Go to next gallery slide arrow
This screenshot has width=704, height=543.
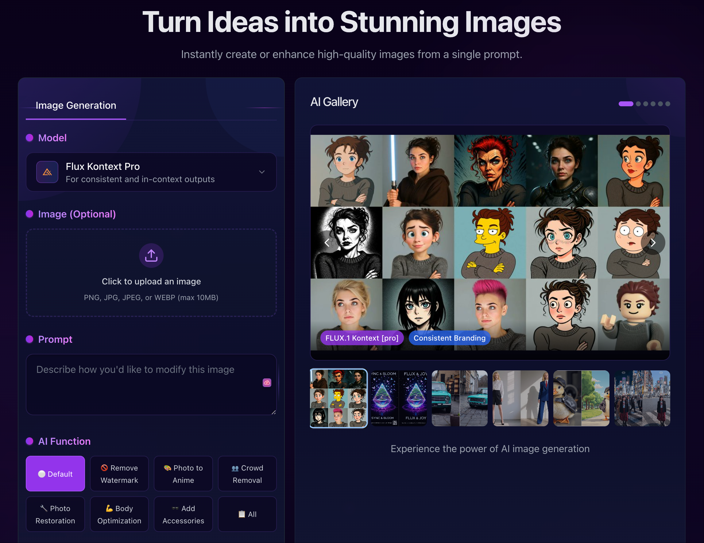(x=653, y=243)
